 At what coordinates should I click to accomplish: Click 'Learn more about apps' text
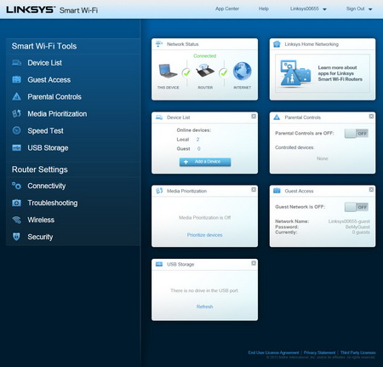[340, 73]
